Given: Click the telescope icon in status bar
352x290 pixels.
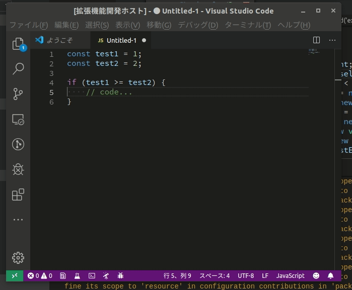Looking at the screenshot, I should pyautogui.click(x=106, y=275).
